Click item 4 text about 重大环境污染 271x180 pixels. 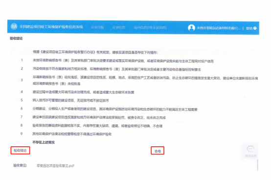pyautogui.click(x=84, y=92)
